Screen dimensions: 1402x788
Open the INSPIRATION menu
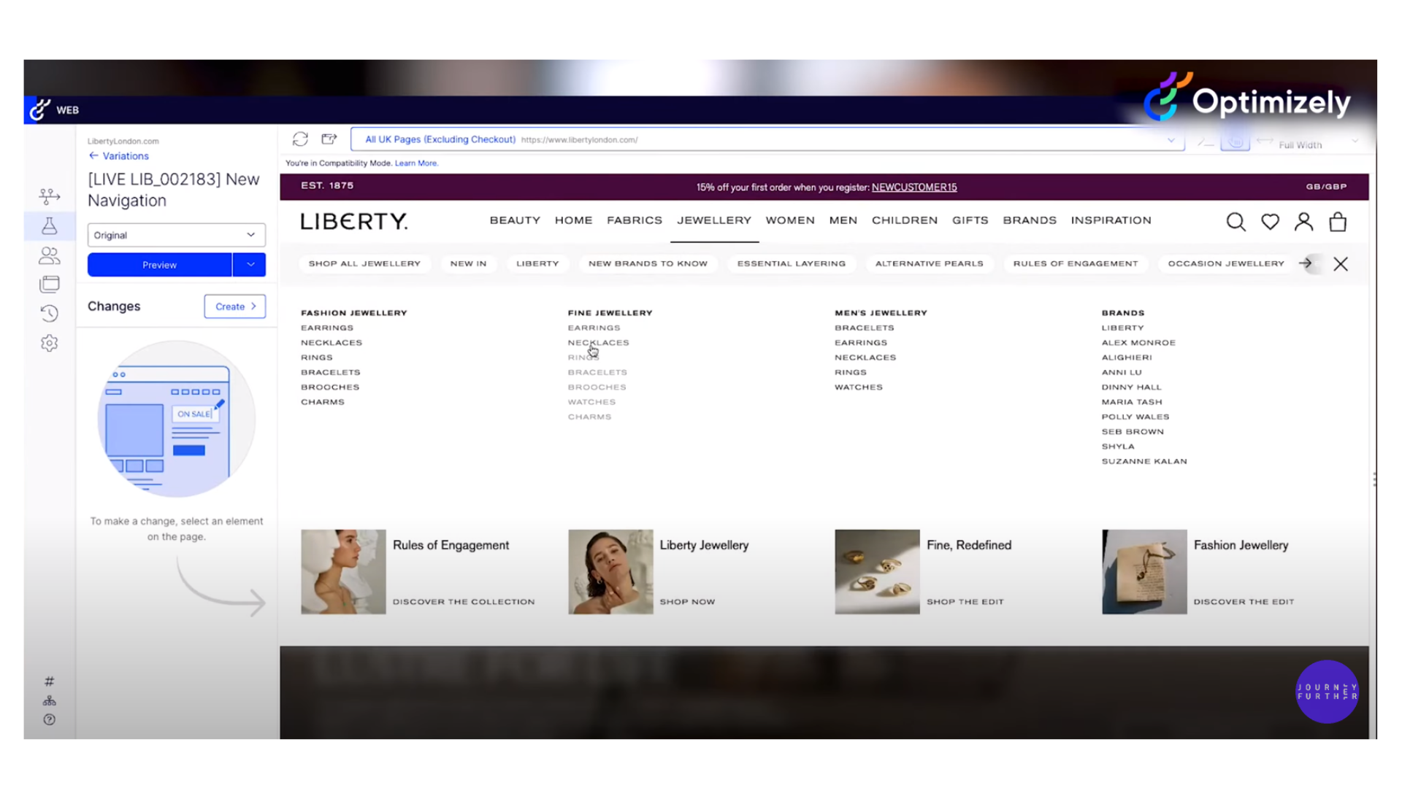[1111, 220]
